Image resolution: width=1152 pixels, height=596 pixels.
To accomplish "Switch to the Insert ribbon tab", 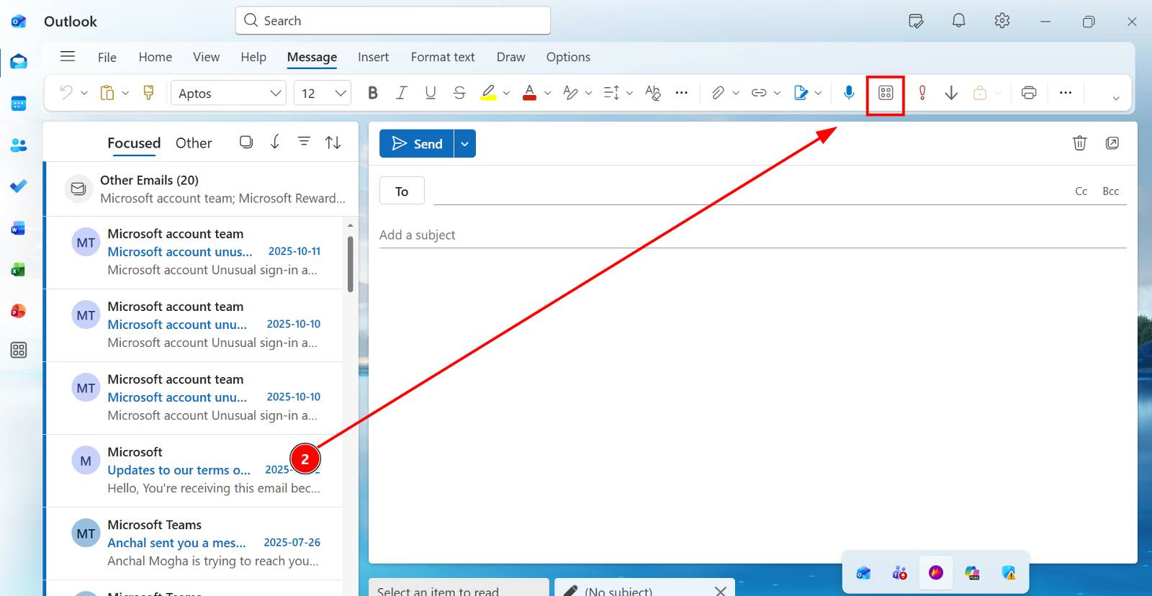I will tap(373, 57).
